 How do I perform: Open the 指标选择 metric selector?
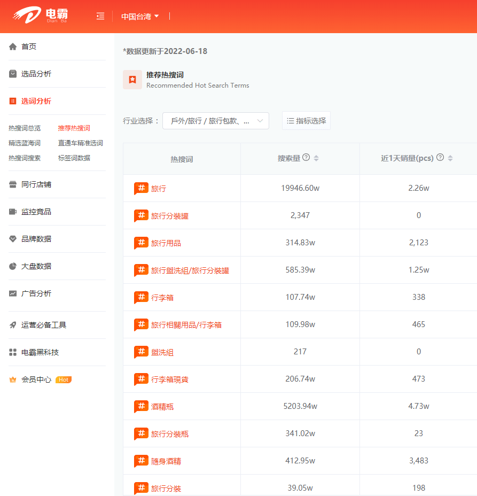tap(306, 121)
